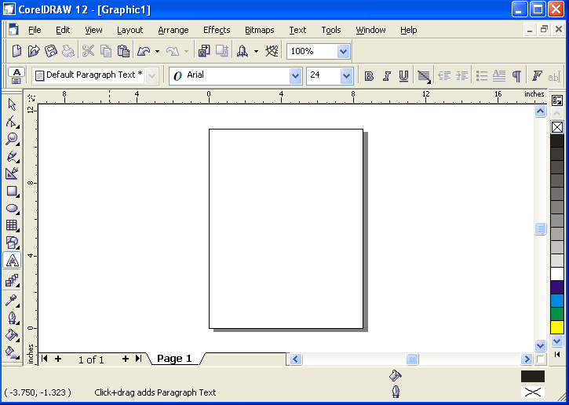Cut the selection with scissors icon
The image size is (569, 405).
coord(88,51)
